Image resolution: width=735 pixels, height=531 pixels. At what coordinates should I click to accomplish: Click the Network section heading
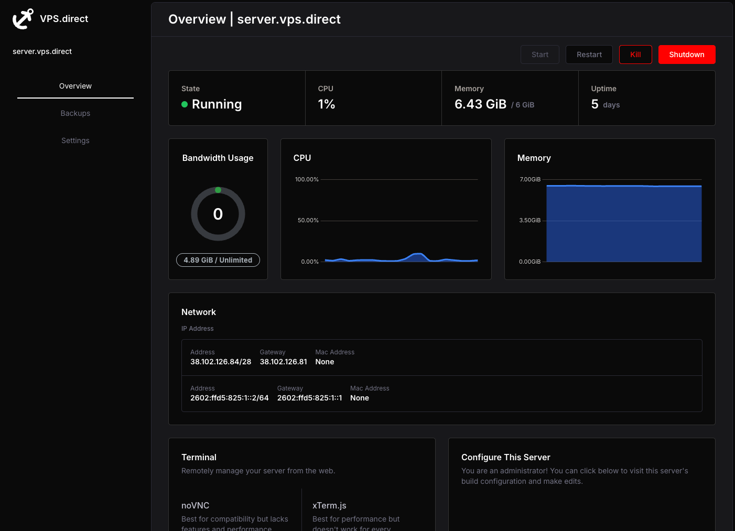coord(199,312)
